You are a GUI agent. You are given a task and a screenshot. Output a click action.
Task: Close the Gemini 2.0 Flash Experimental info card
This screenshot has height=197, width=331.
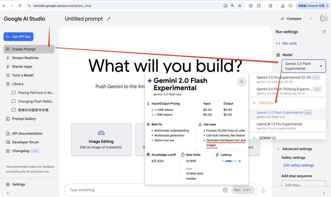tap(242, 82)
